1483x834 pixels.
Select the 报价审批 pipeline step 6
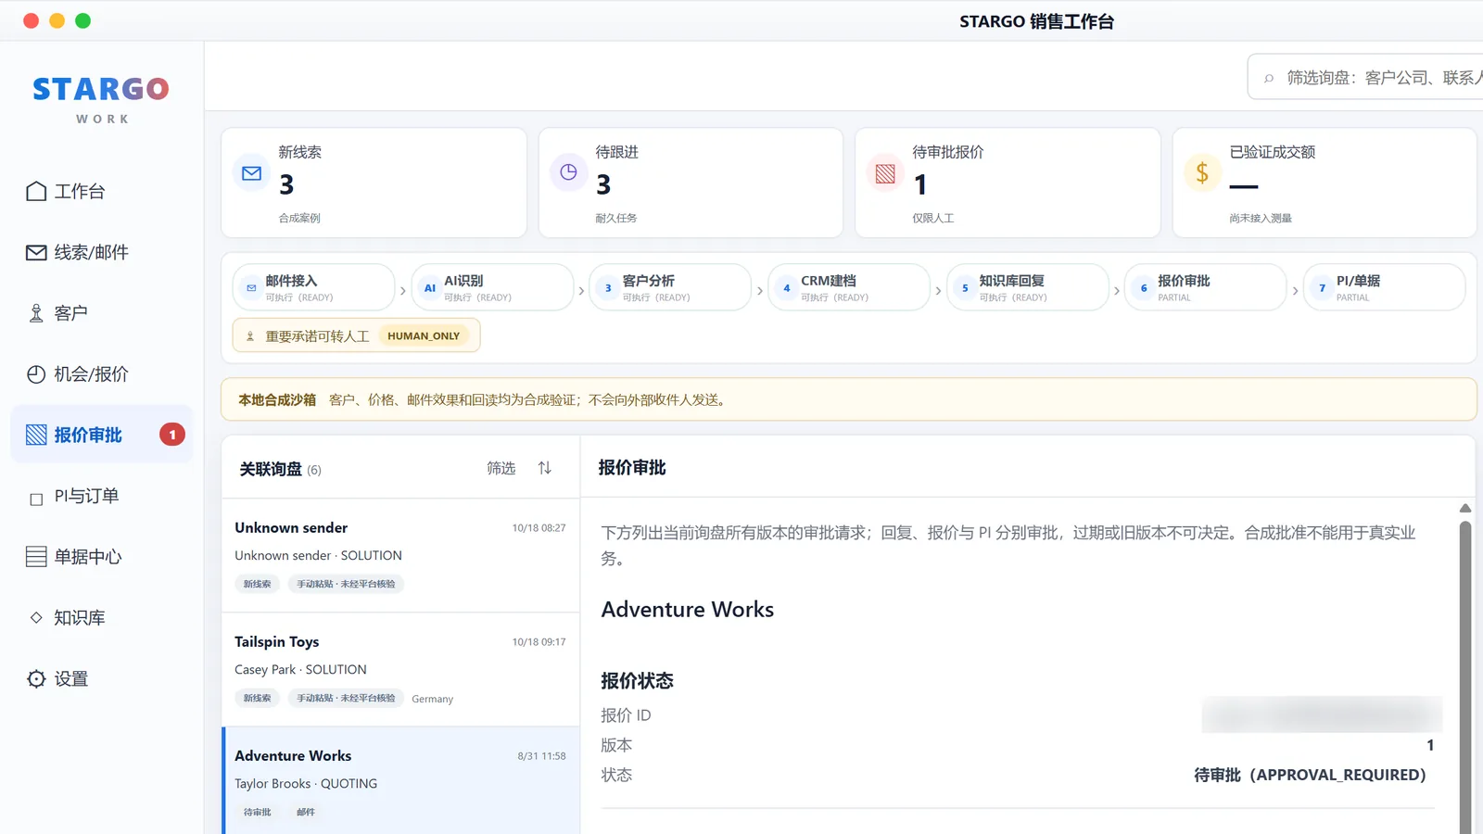1206,287
